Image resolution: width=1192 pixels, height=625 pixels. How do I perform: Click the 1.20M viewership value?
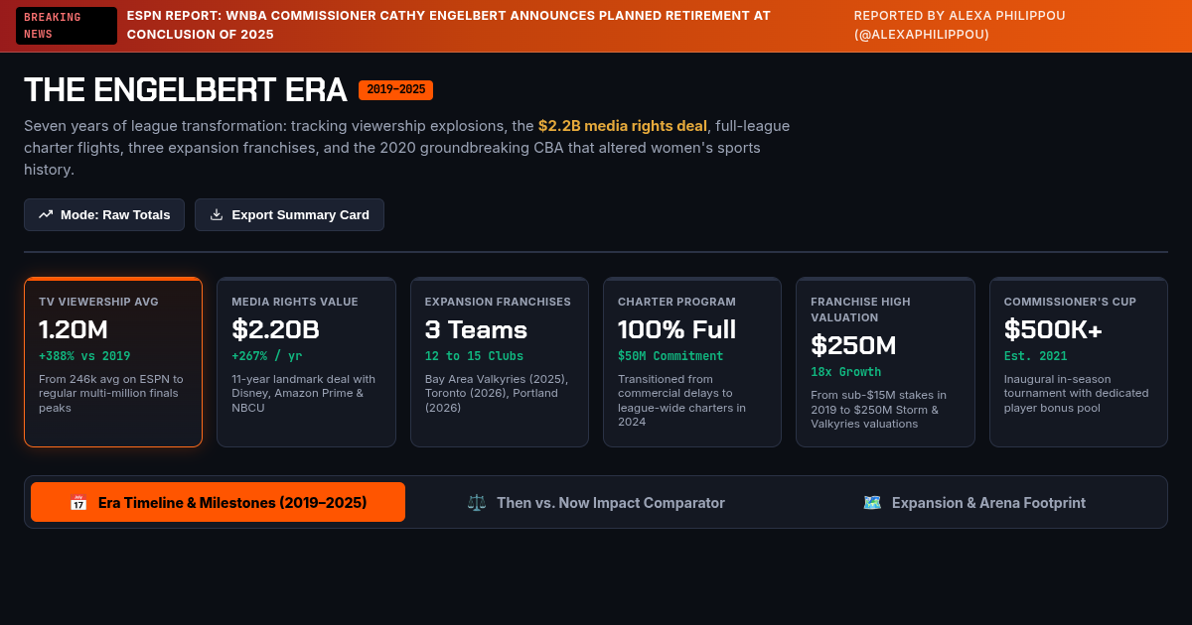pos(74,329)
